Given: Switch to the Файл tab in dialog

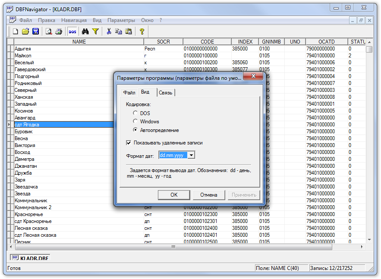Looking at the screenshot, I should (129, 93).
